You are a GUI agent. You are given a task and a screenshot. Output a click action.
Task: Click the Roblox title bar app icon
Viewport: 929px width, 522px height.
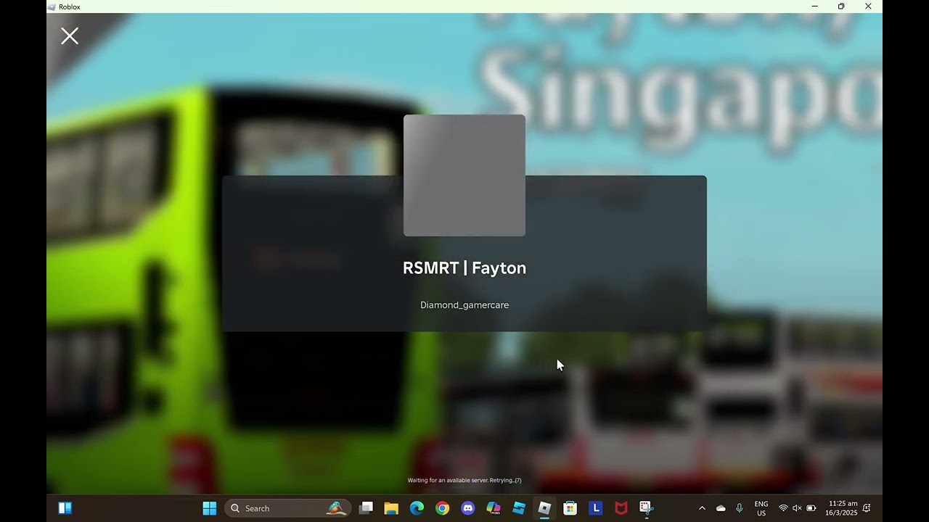52,7
